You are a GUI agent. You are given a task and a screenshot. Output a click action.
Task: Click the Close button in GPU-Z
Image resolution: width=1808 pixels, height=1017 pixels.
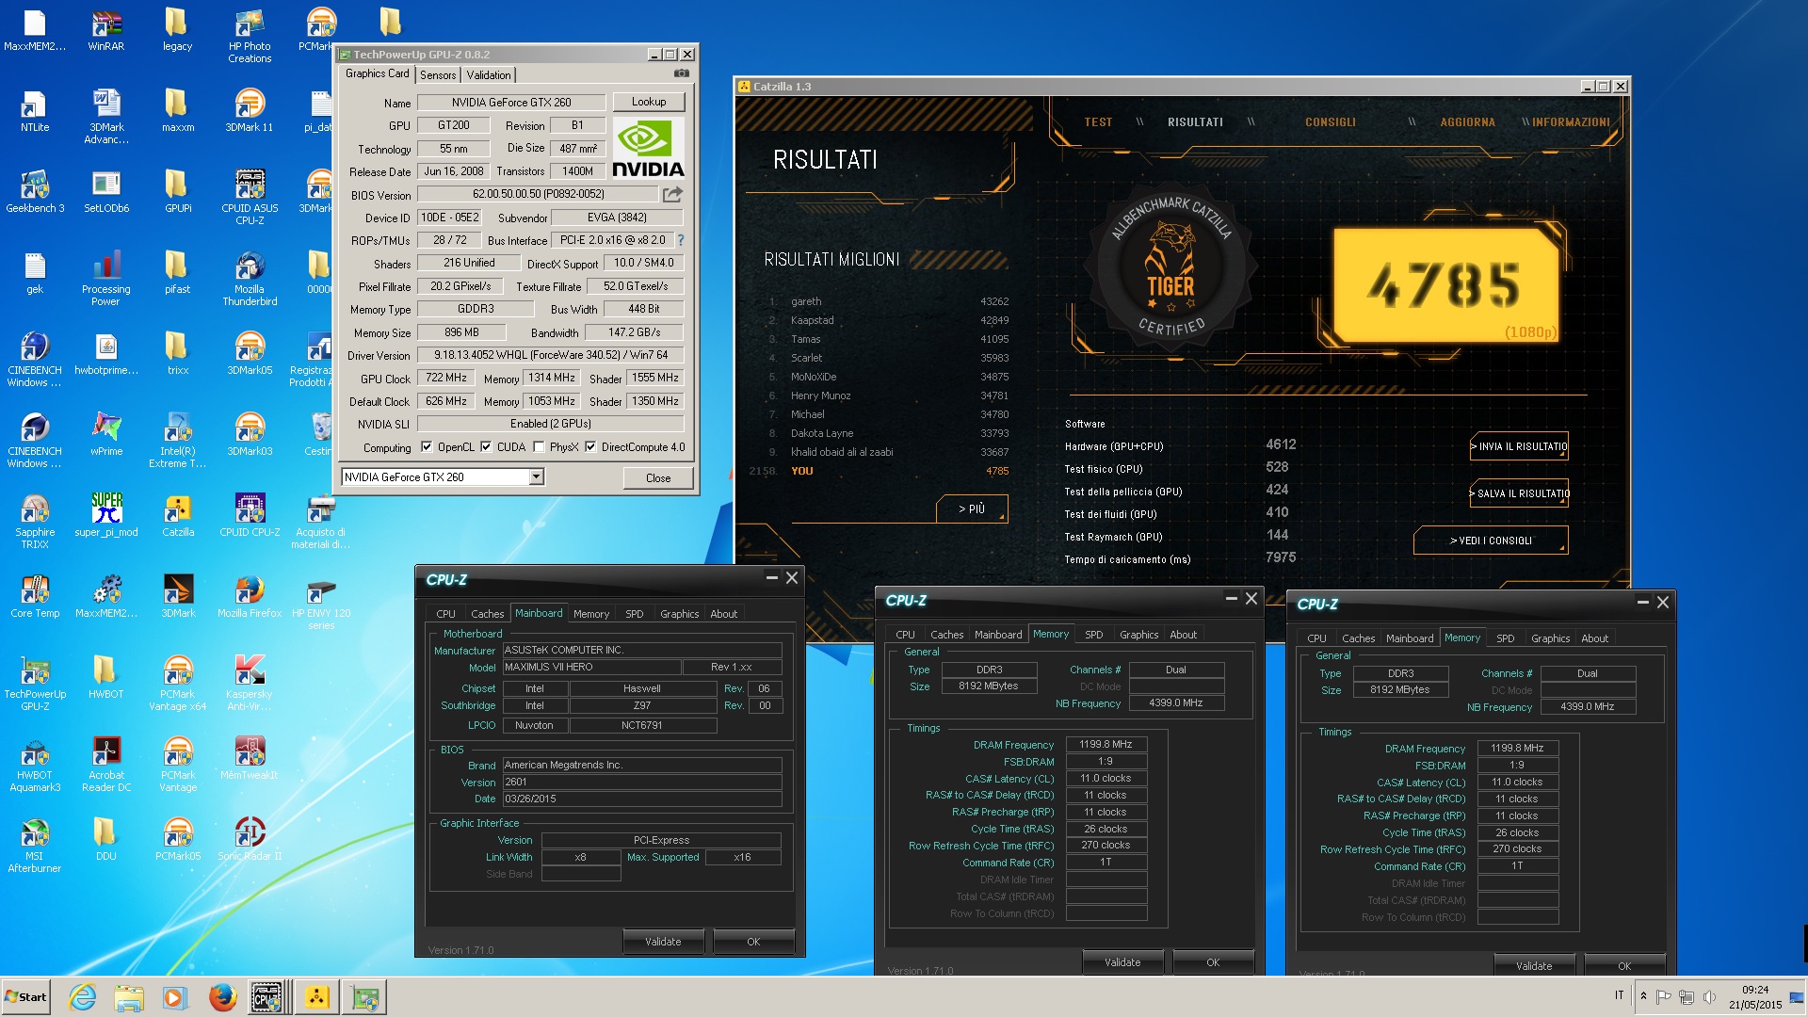point(658,477)
